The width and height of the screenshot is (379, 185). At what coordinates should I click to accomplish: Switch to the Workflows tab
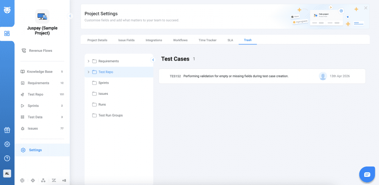pos(180,40)
